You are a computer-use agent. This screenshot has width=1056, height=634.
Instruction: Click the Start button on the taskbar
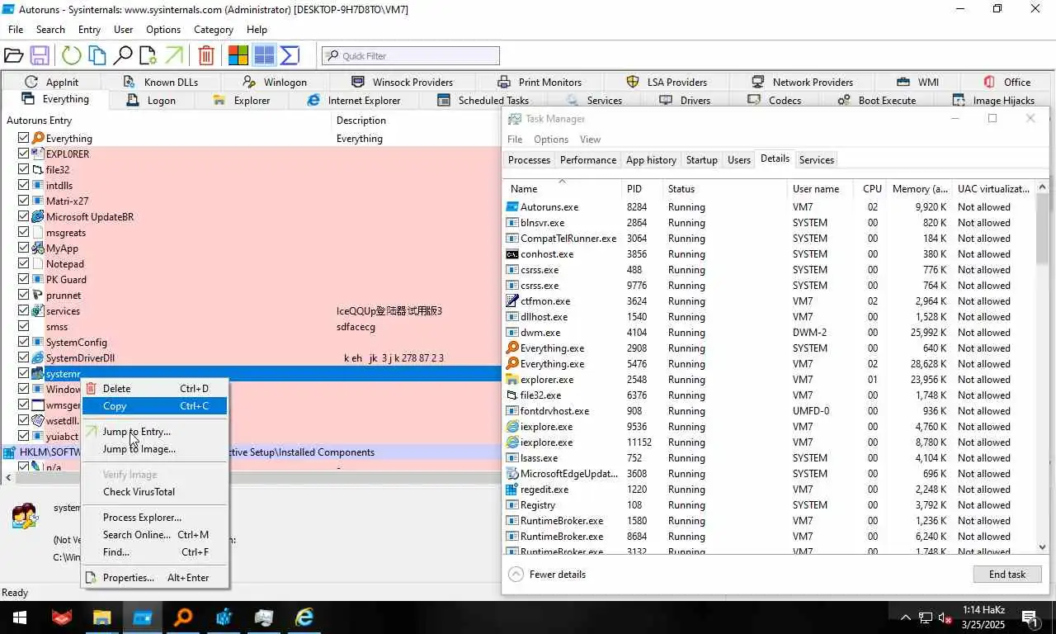(20, 617)
